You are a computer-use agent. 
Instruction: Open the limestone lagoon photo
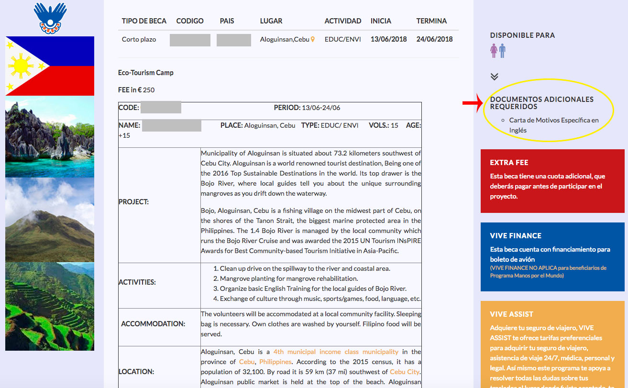tap(50, 137)
